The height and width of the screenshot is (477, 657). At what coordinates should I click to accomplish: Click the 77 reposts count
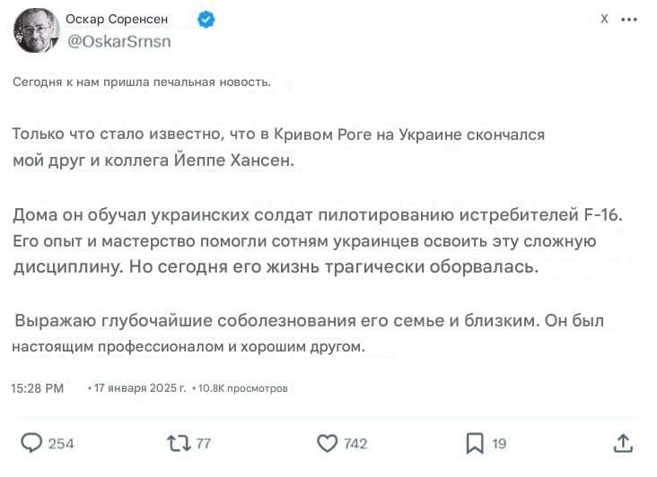[203, 444]
